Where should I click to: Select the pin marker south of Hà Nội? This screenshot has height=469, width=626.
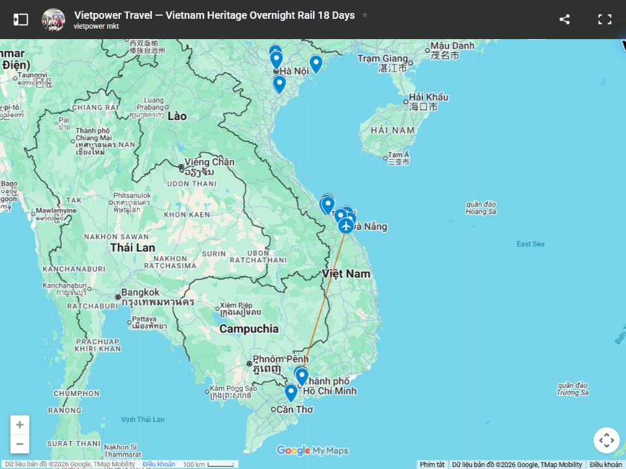pos(279,85)
